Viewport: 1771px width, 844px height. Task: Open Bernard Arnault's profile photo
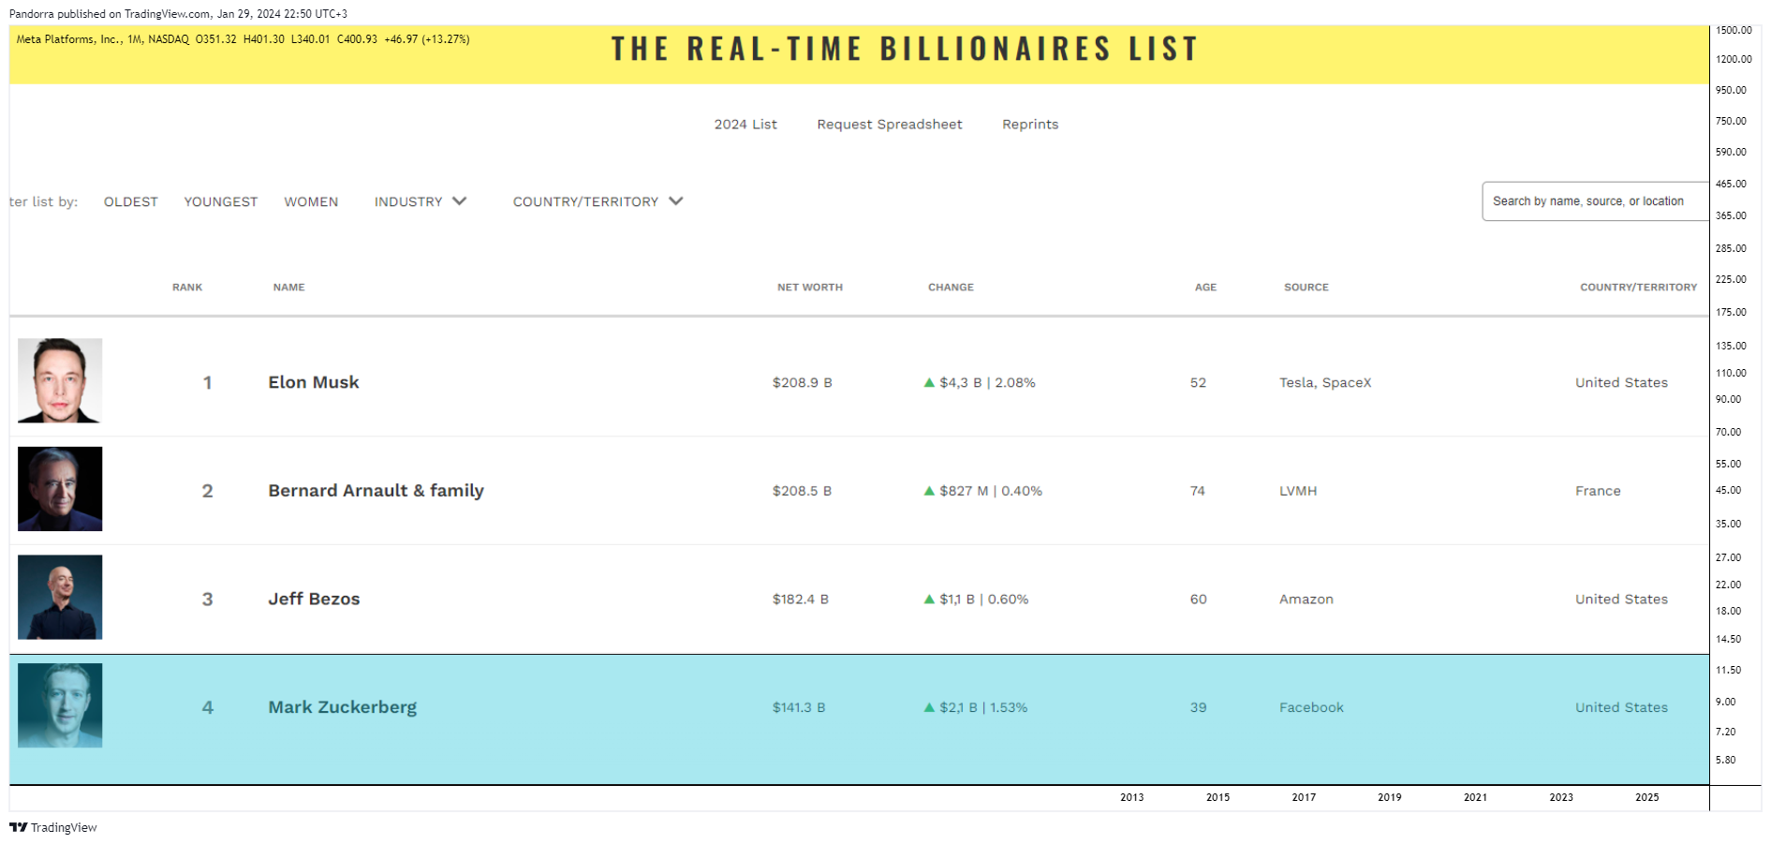pyautogui.click(x=60, y=489)
